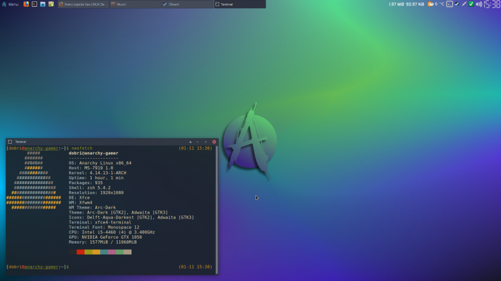Screen dimensions: 501x281
Task: Click the beige neofetch color block
Action: point(128,252)
